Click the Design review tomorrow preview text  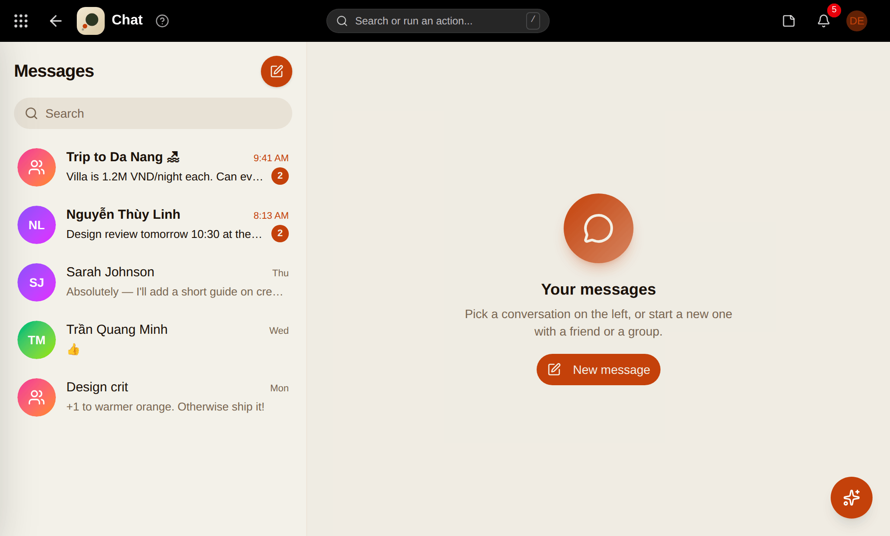tap(165, 234)
